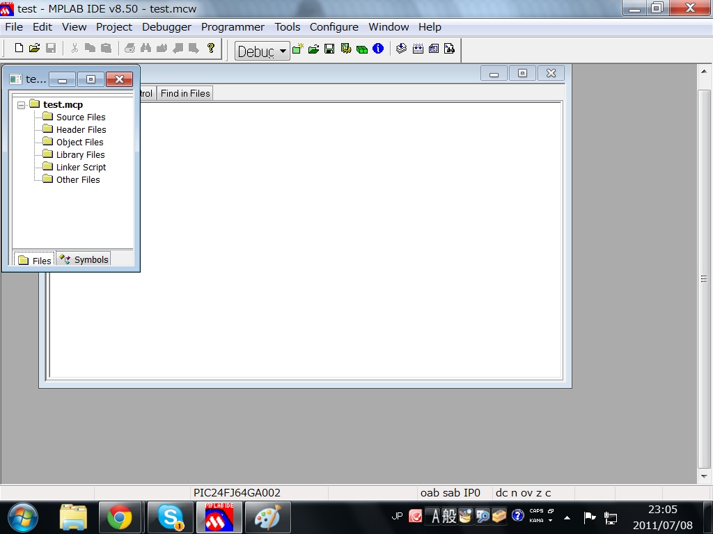Image resolution: width=713 pixels, height=534 pixels.
Task: Open the Tools menu
Action: (x=288, y=27)
